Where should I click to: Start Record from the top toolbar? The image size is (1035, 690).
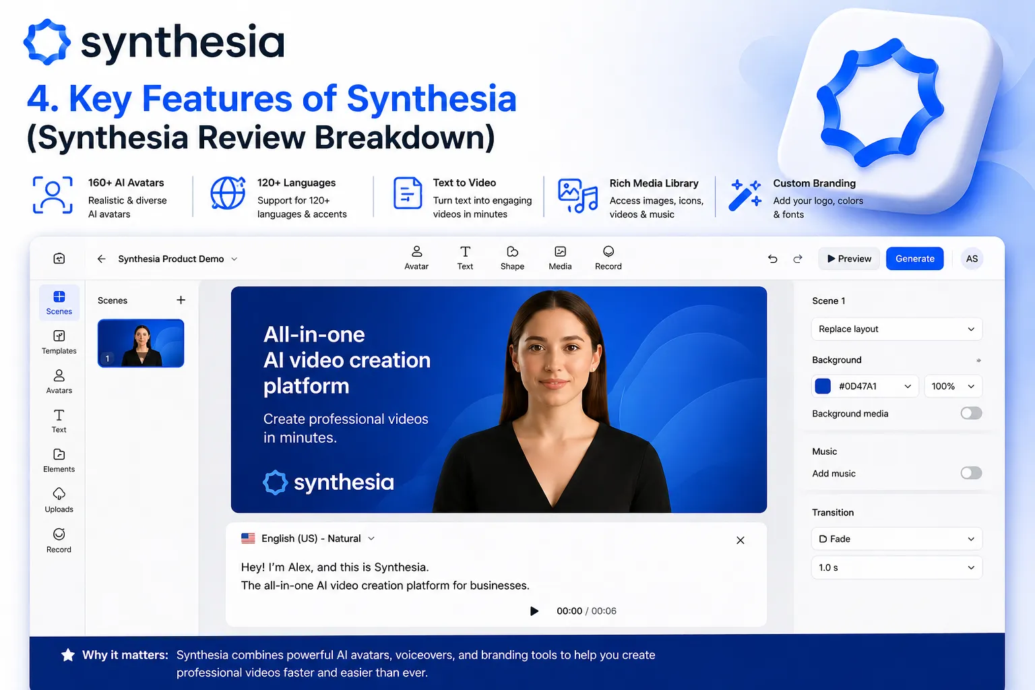608,258
